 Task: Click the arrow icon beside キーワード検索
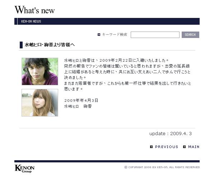[x=99, y=35]
